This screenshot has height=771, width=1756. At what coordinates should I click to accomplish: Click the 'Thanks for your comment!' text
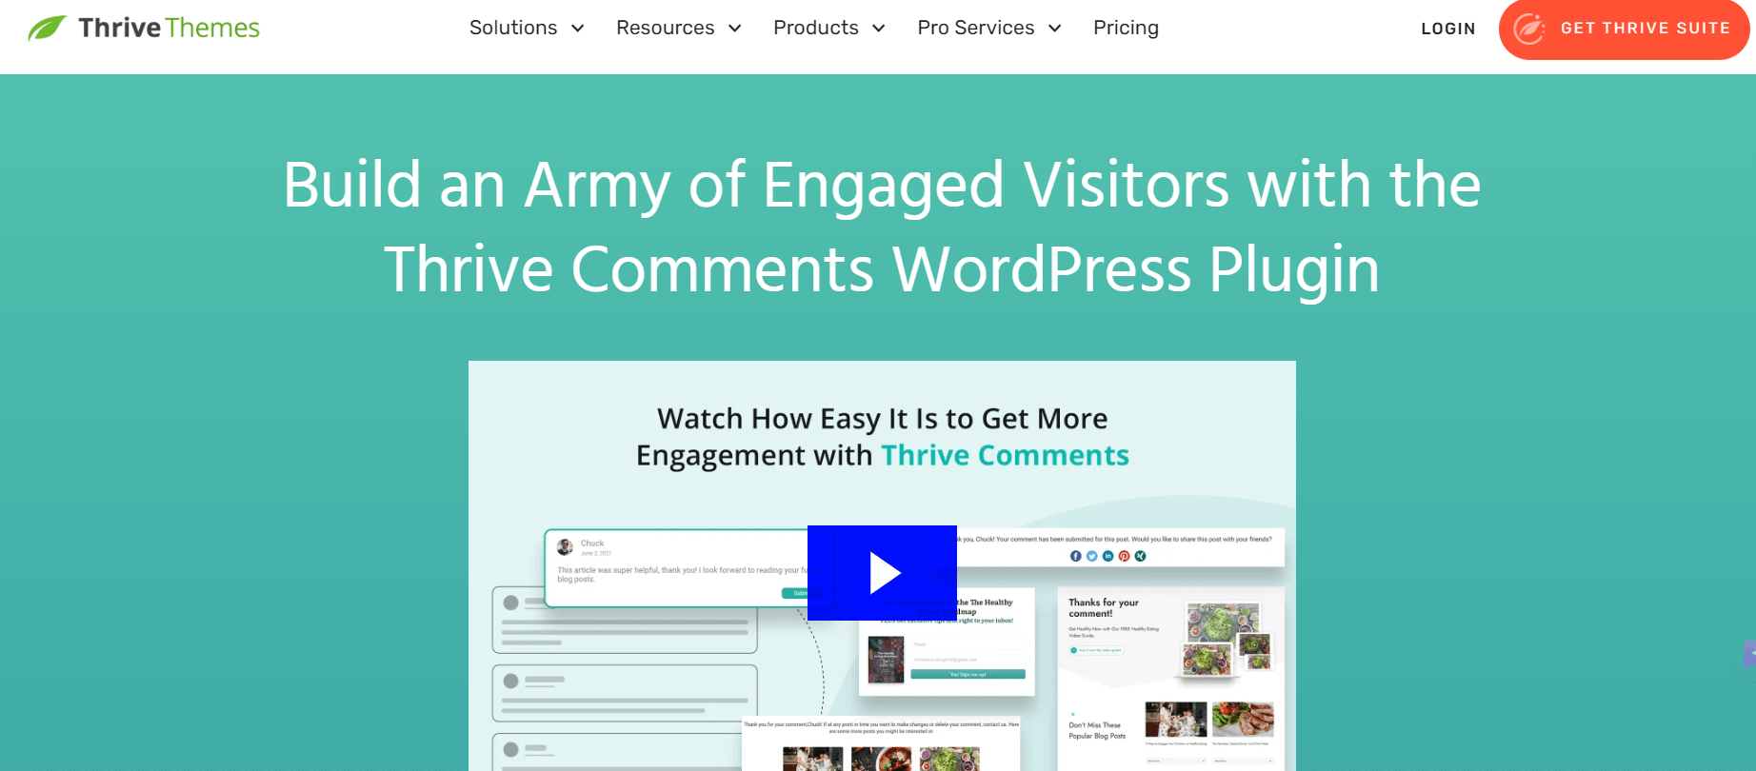[x=1104, y=608]
